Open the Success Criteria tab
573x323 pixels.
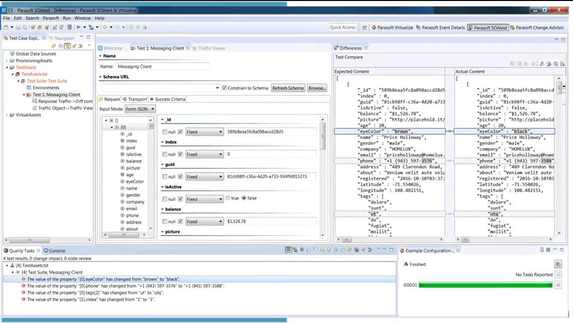(x=168, y=99)
